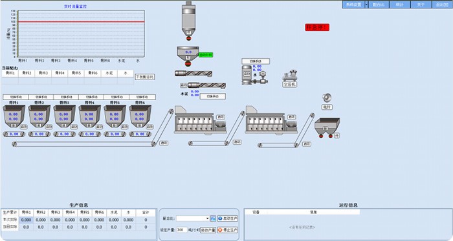Toggle 切换手动 for 骨料1

tap(16, 97)
